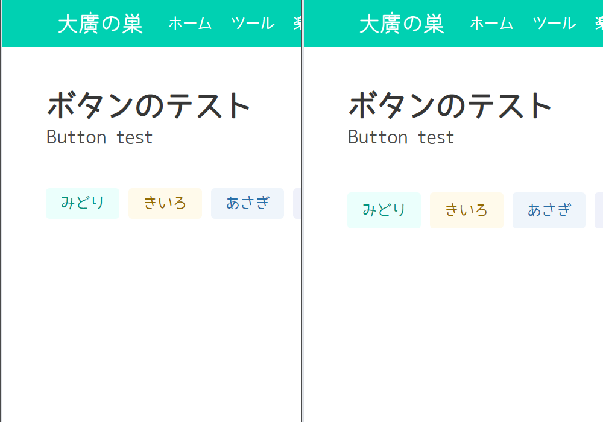This screenshot has height=422, width=603.
Task: Click the Button test subtitle in left pane
Action: point(99,137)
